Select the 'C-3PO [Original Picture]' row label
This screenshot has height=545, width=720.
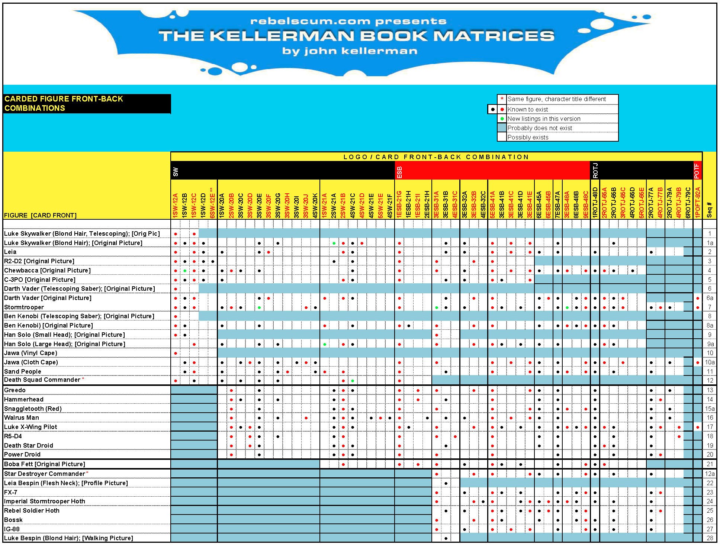pos(40,280)
